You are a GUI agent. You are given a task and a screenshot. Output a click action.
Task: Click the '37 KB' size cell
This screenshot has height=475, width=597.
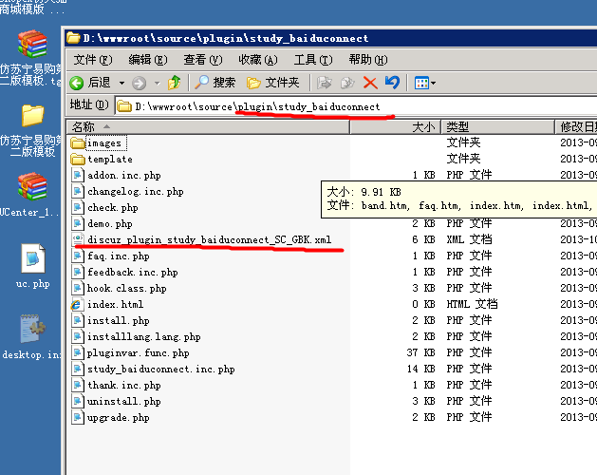click(420, 352)
